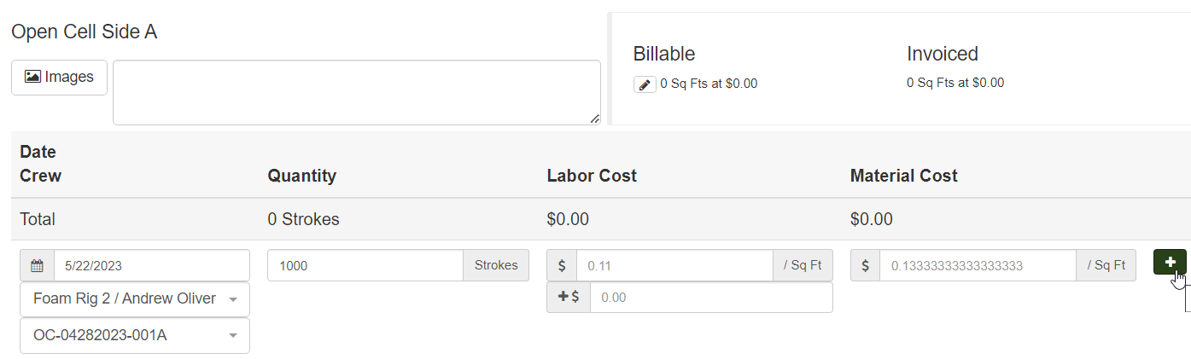Click the Material Cost column header

[x=903, y=176]
